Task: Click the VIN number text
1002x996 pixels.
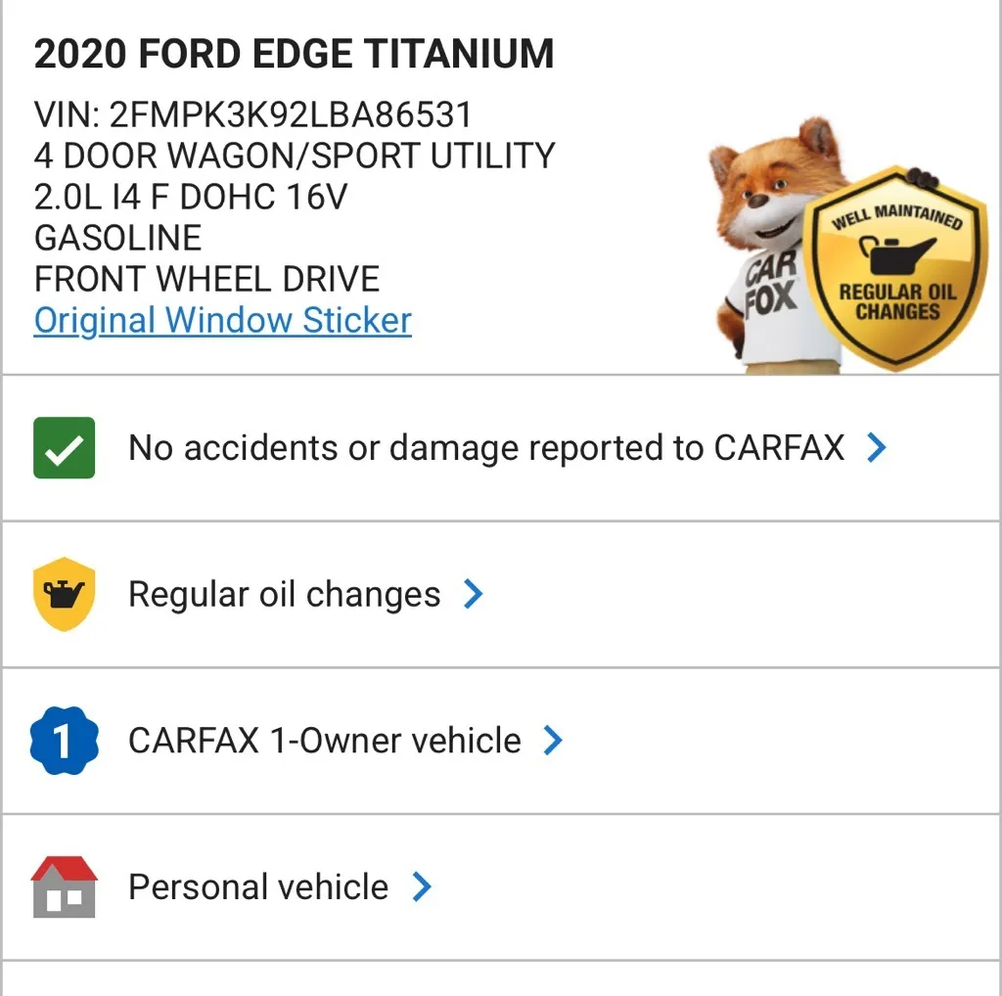Action: (252, 114)
